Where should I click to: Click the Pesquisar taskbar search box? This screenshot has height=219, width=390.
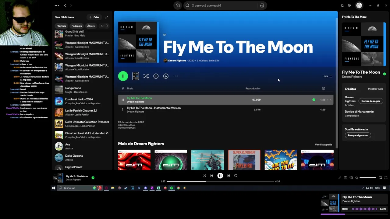pos(79,188)
